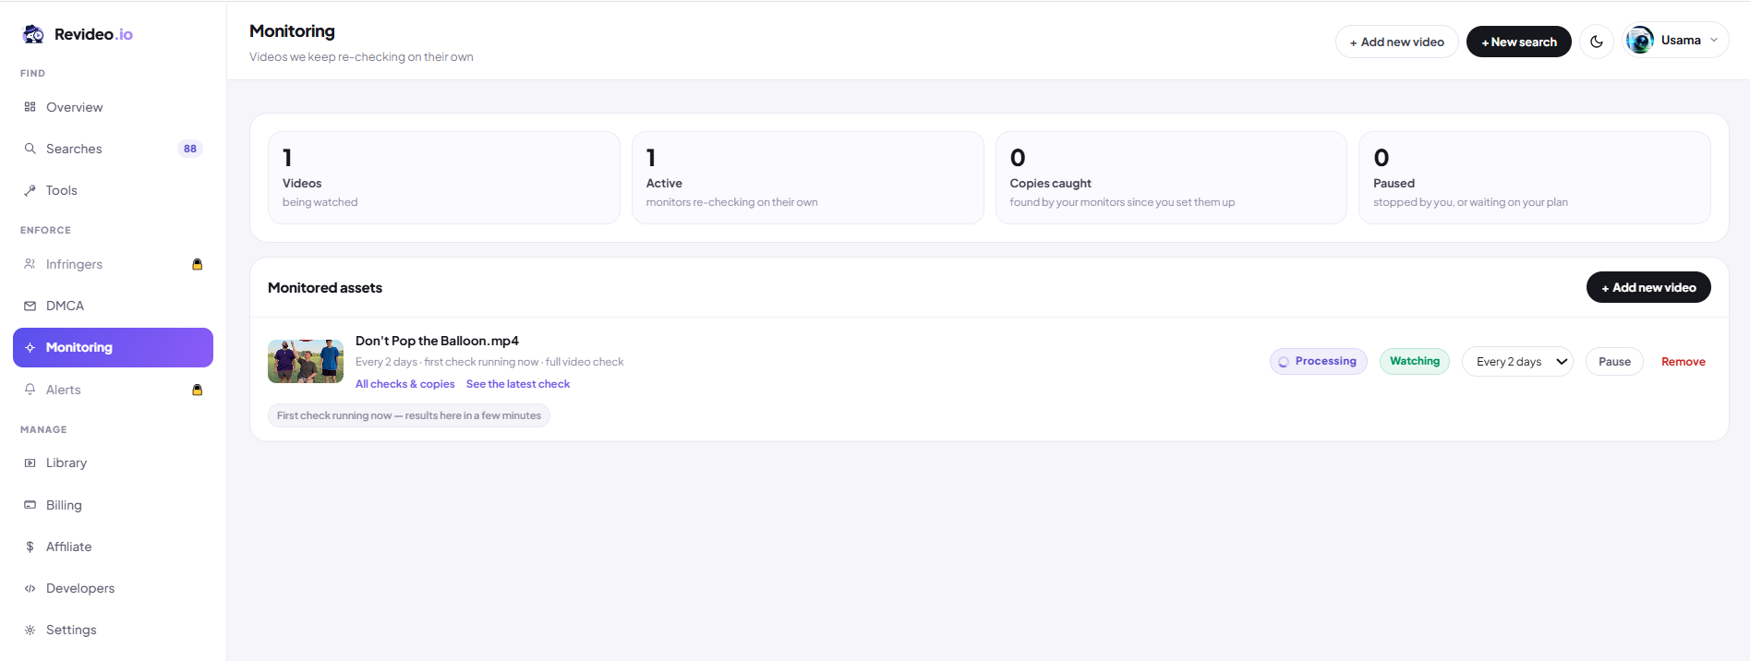Image resolution: width=1750 pixels, height=661 pixels.
Task: Open the All checks & copies link
Action: coord(404,384)
